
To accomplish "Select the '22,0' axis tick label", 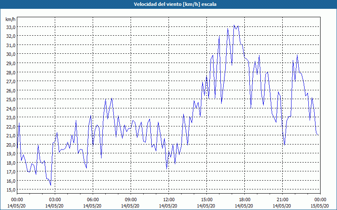I will [11, 127].
